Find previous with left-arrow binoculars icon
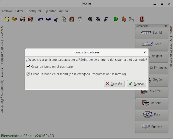The width and height of the screenshot is (173, 139). coord(98,19)
